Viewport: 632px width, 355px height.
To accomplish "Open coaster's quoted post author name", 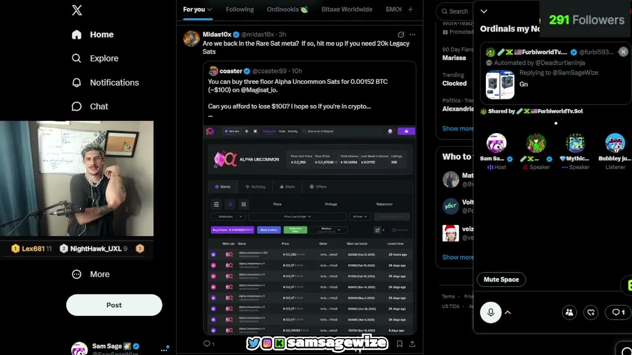I will (x=231, y=71).
